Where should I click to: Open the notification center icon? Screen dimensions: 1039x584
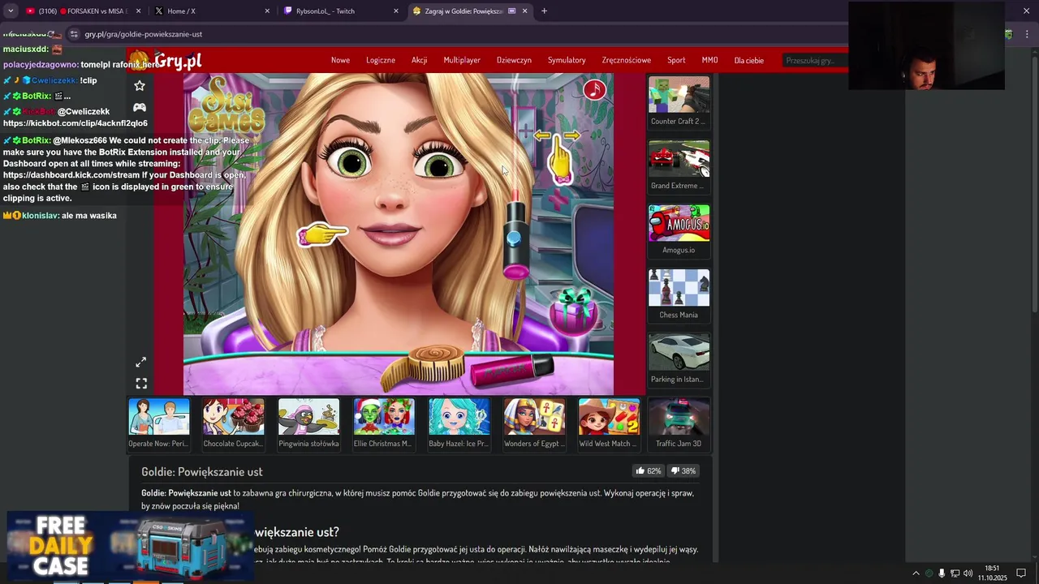1021,573
